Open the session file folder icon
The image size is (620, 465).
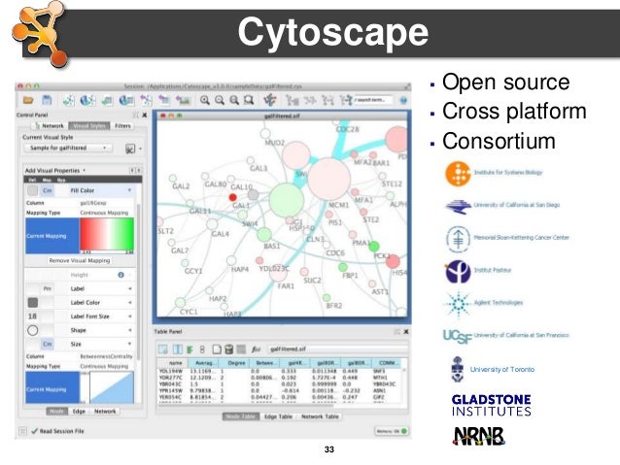pyautogui.click(x=27, y=100)
